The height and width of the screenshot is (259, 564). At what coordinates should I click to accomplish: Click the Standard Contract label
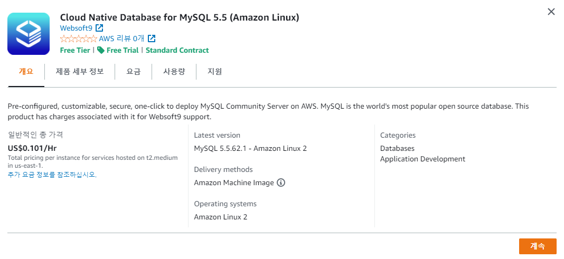click(177, 50)
